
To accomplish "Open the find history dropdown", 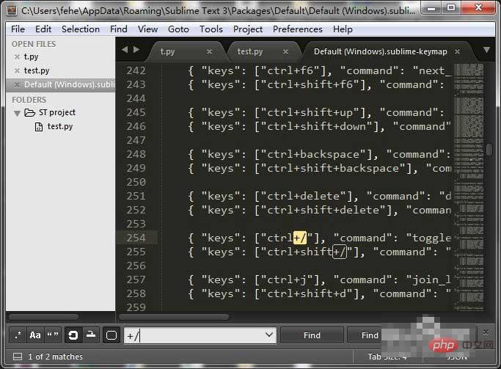I will tap(268, 335).
